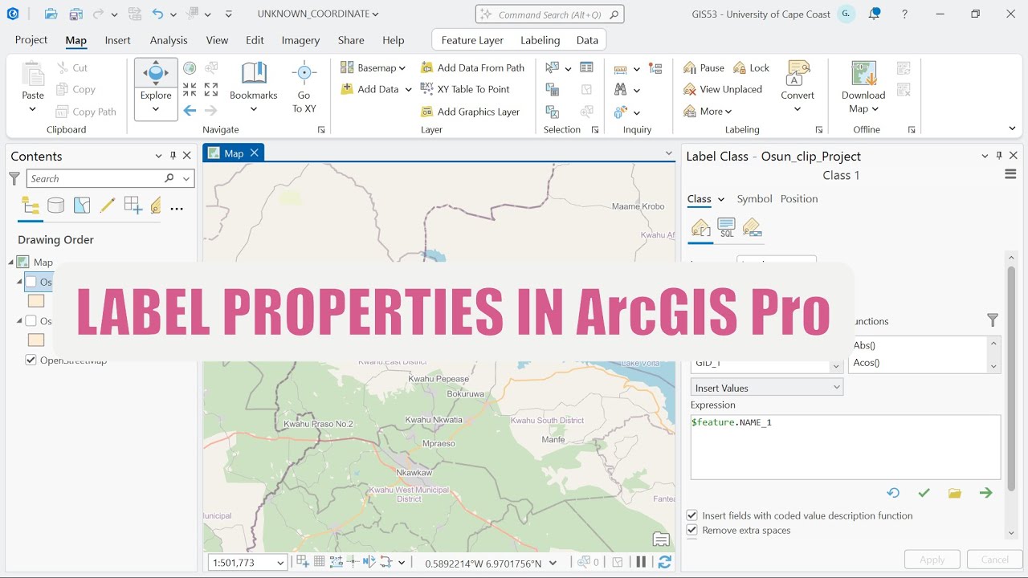
Task: Toggle the first Os layer checkbox
Action: (x=31, y=282)
